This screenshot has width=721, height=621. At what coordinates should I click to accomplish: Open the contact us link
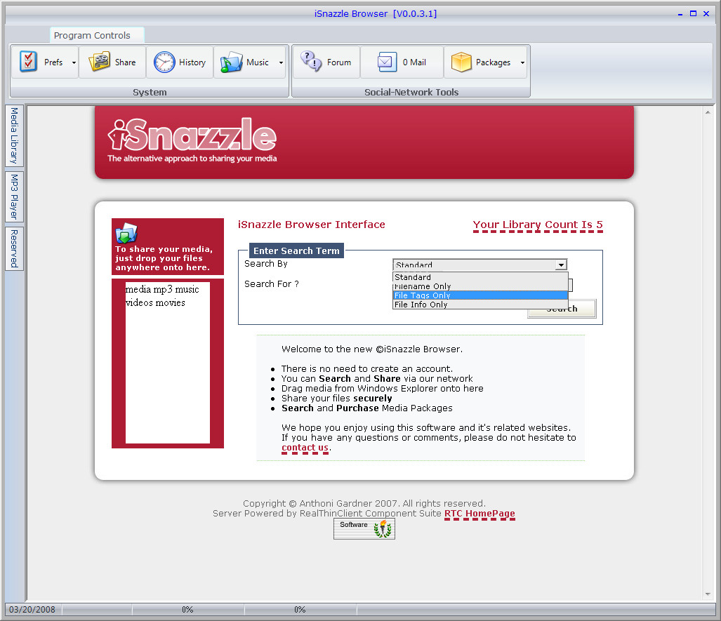(305, 448)
